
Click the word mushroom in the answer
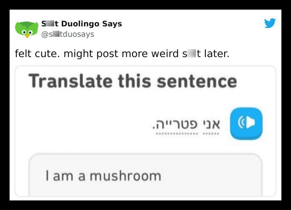[126, 176]
